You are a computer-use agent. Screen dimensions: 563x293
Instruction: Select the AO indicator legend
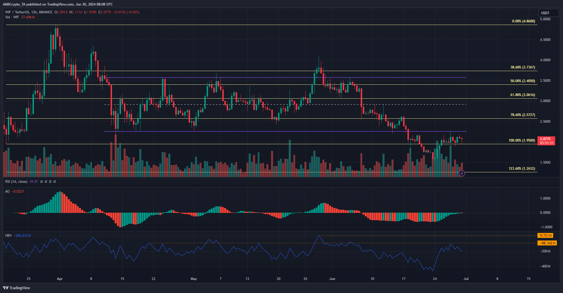[x=8, y=191]
